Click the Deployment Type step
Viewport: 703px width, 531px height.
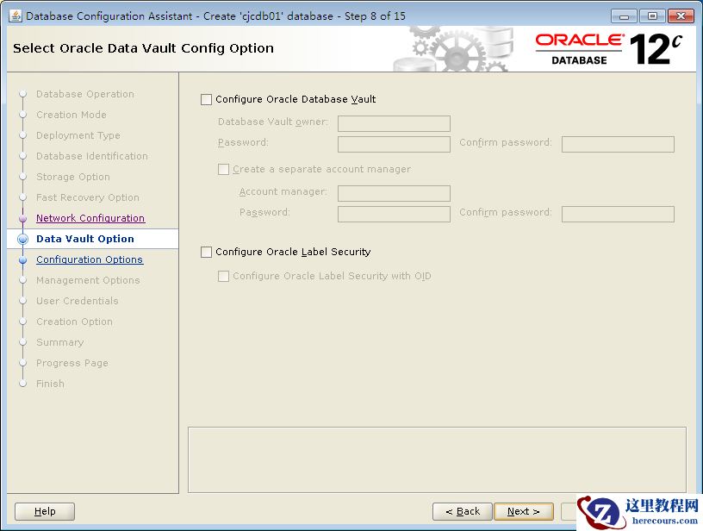[x=78, y=135]
